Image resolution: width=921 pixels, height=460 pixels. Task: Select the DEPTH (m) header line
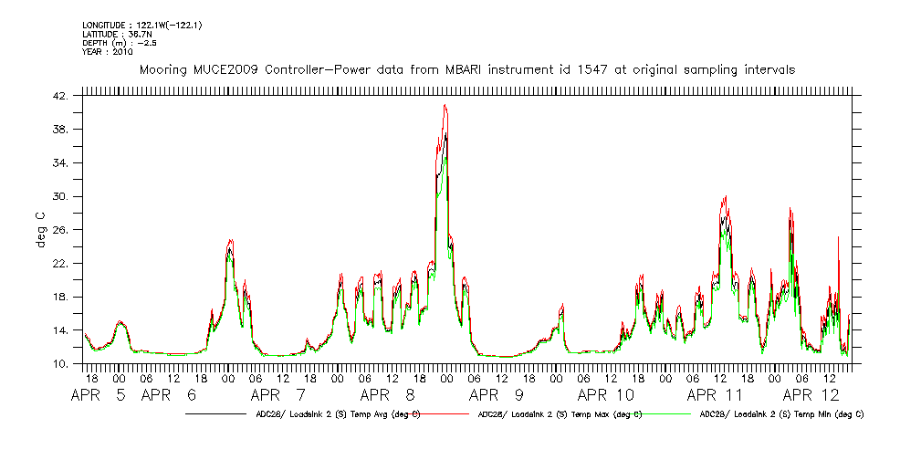(120, 43)
